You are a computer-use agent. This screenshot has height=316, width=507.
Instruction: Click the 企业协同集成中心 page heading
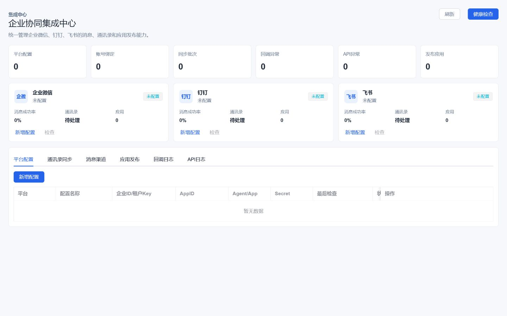pyautogui.click(x=42, y=24)
